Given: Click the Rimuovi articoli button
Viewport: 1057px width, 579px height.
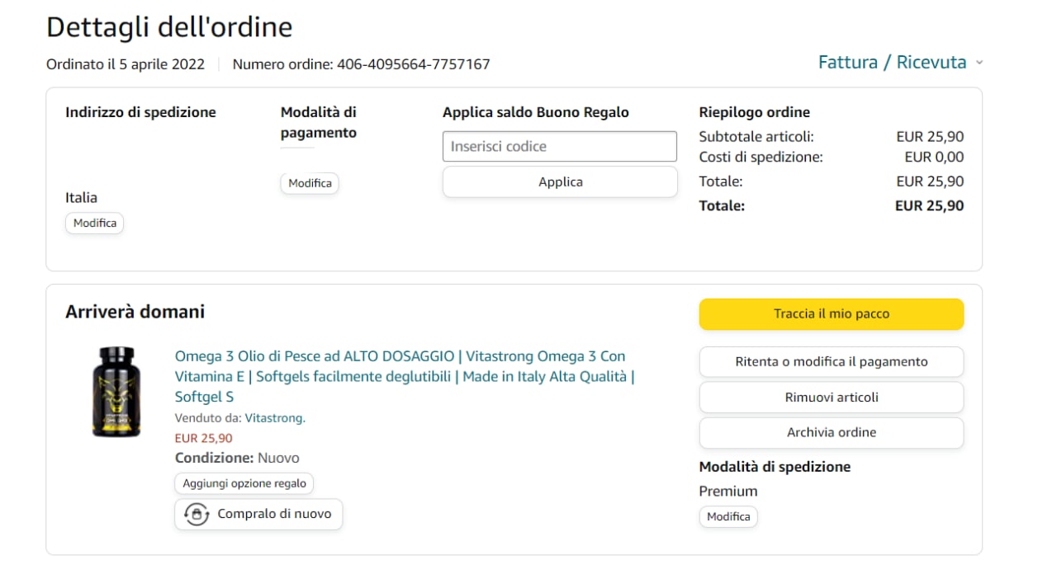Looking at the screenshot, I should tap(831, 398).
